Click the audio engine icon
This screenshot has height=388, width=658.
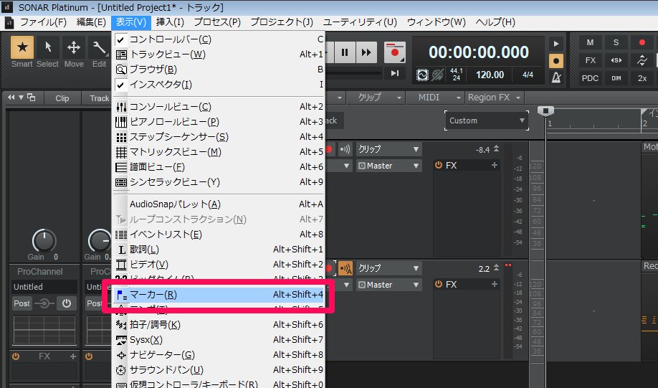(422, 75)
